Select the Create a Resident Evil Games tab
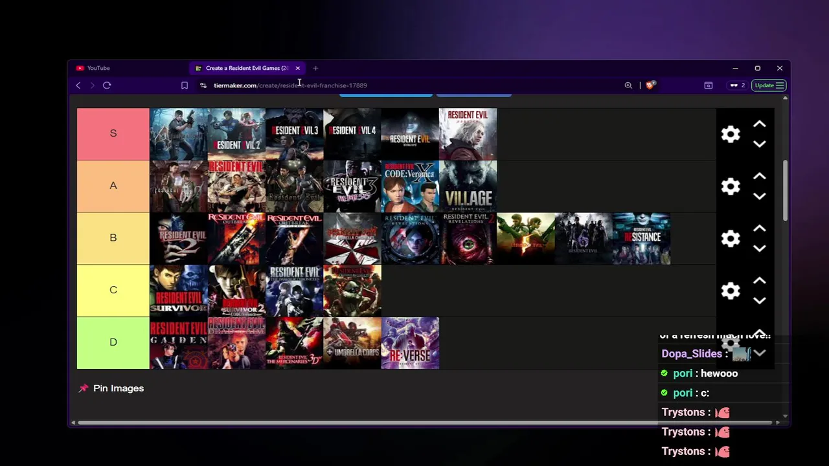Screen dimensions: 829x466 tap(247, 68)
